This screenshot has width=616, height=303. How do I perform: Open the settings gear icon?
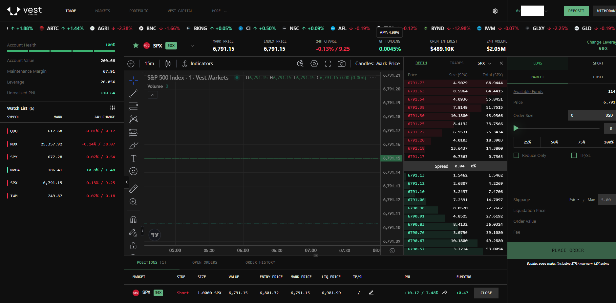[x=495, y=11]
